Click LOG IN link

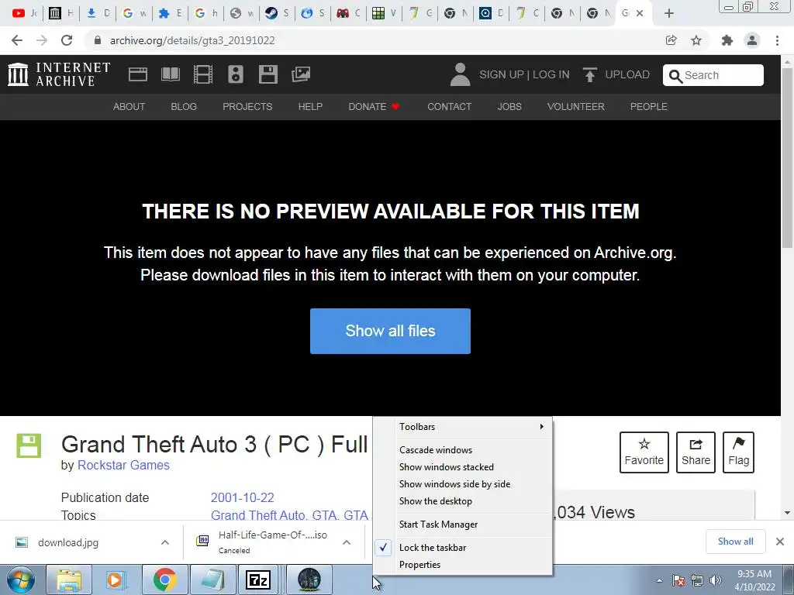(x=551, y=75)
